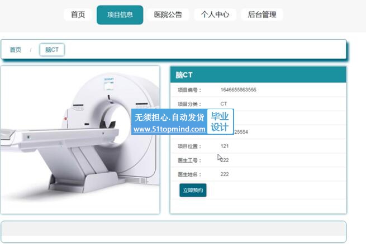
Task: Go to the 医院公告 page
Action: coord(168,14)
